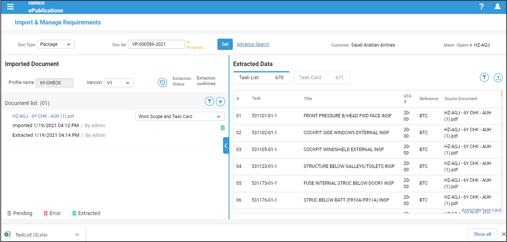This screenshot has width=507, height=242.
Task: Switch to the Task Card tab
Action: tap(321, 78)
